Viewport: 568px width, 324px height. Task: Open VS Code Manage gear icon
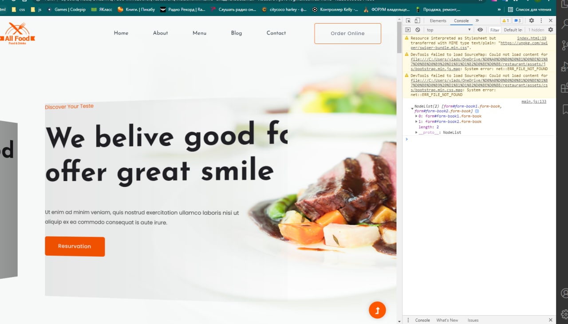[x=565, y=314]
